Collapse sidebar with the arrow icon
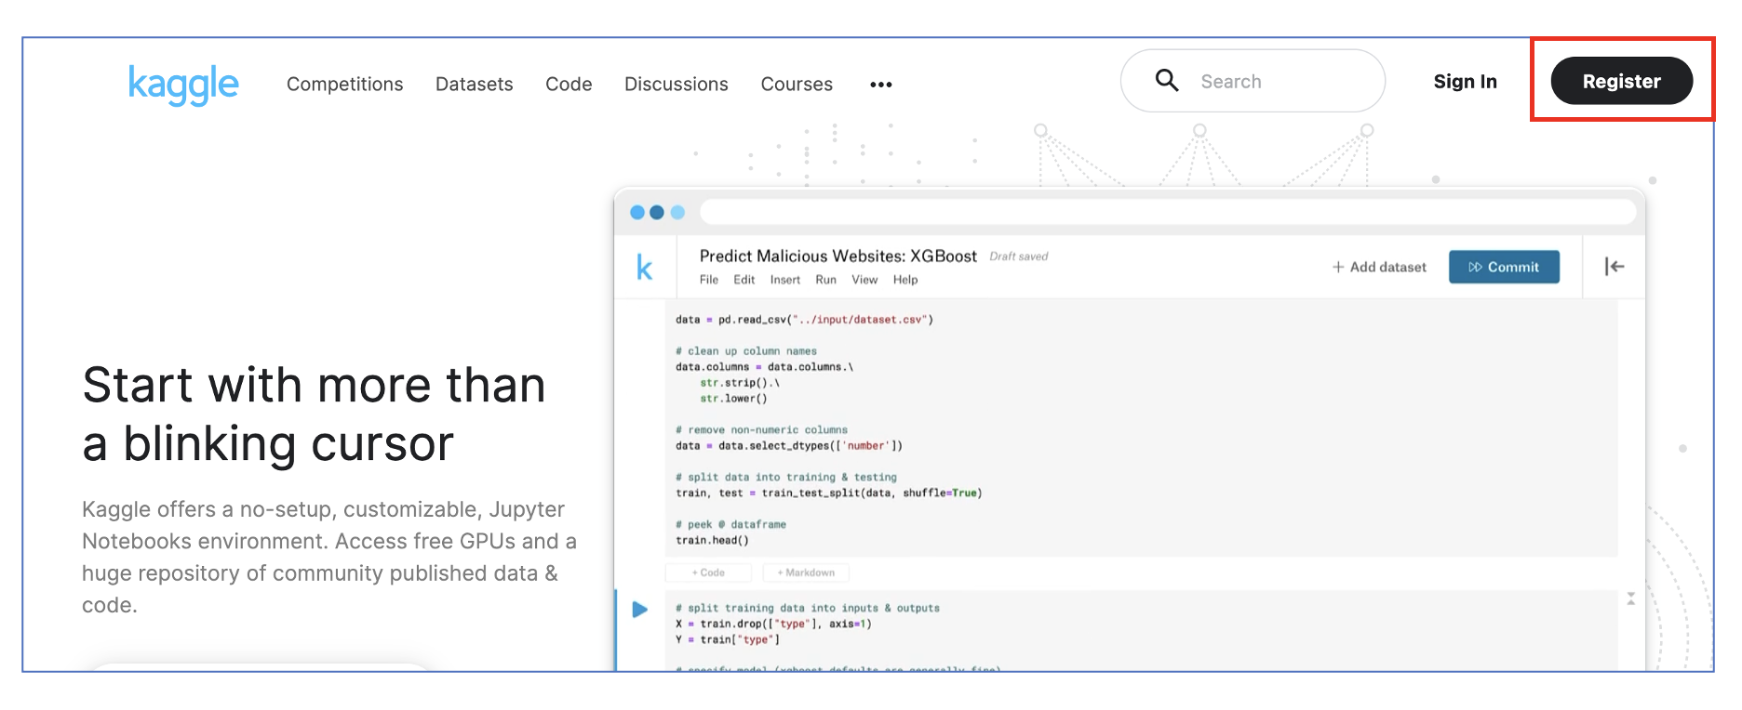Viewport: 1742px width, 710px height. pos(1615,267)
